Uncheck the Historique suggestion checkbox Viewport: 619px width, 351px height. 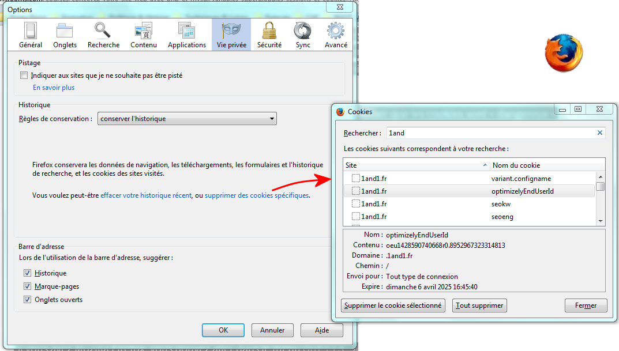pos(27,273)
